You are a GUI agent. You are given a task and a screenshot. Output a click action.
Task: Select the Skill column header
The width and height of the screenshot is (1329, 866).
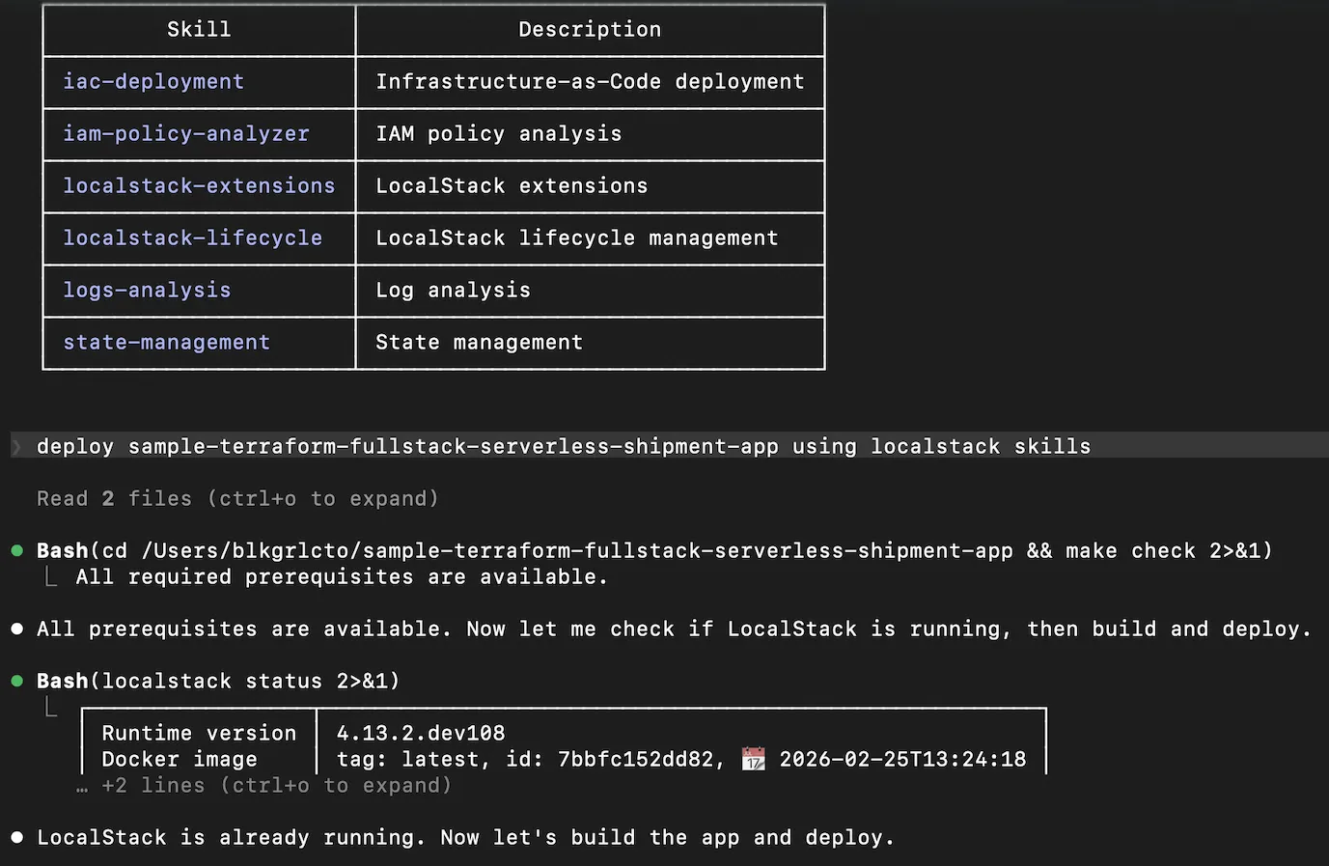pyautogui.click(x=198, y=29)
